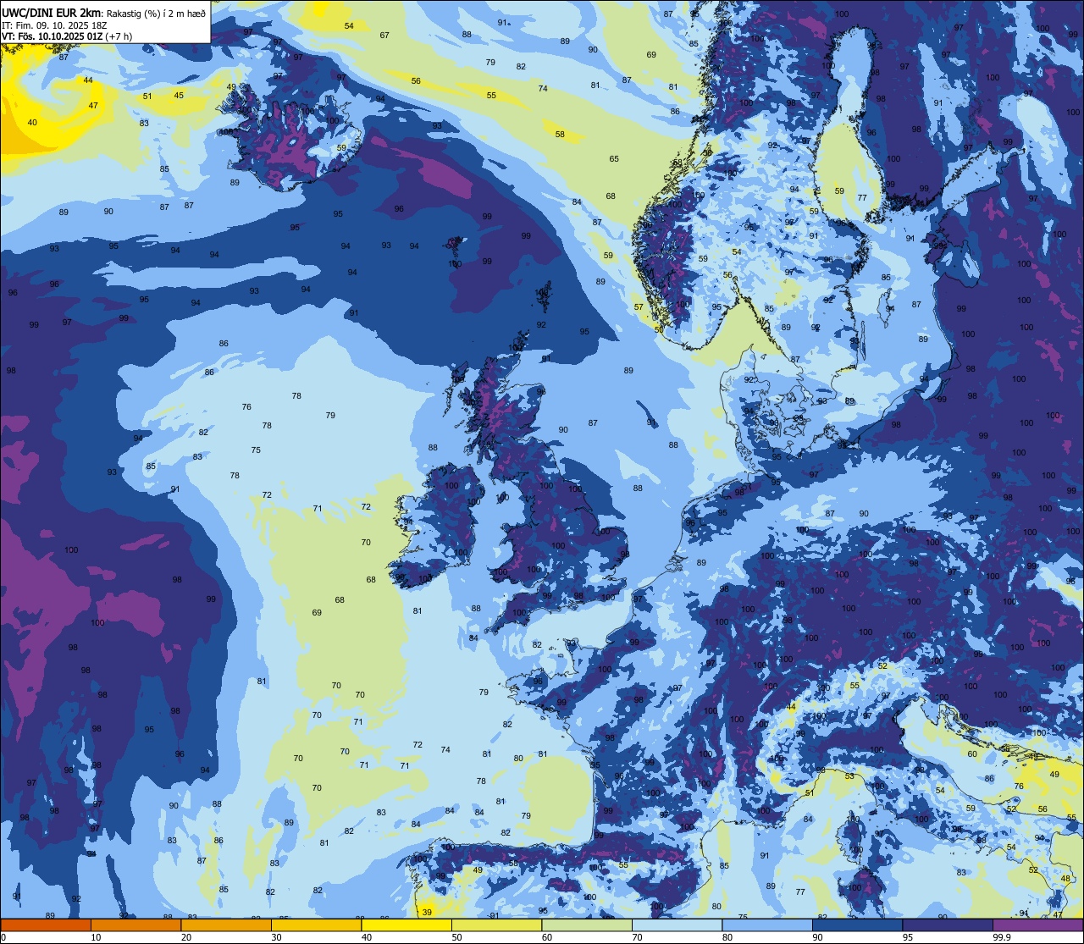Click the 90–95% dark blue legend swatch
The image size is (1084, 944).
pyautogui.click(x=857, y=925)
